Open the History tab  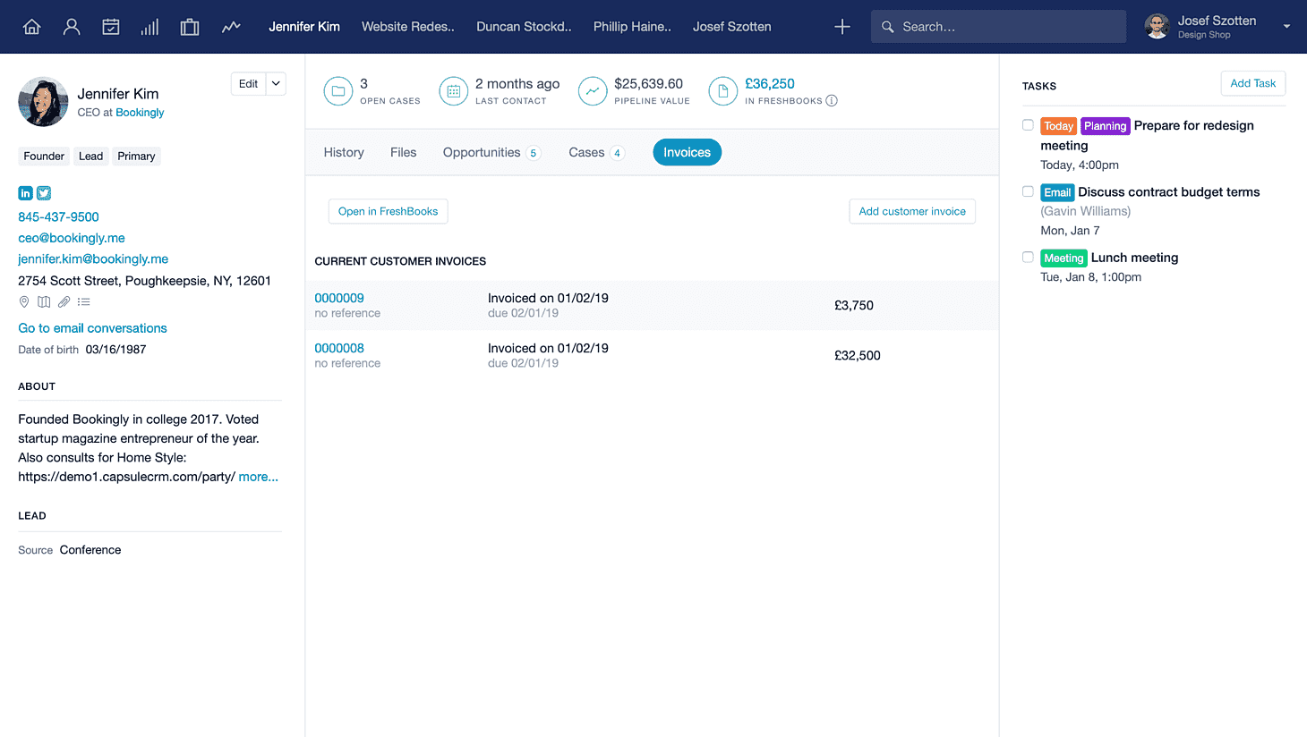pyautogui.click(x=344, y=153)
